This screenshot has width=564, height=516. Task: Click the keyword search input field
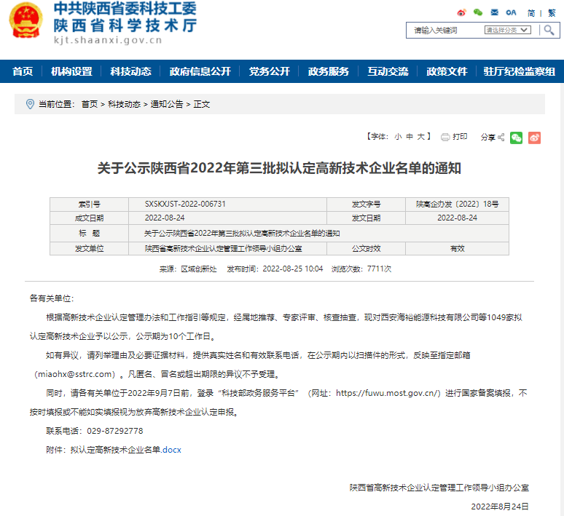[x=444, y=30]
